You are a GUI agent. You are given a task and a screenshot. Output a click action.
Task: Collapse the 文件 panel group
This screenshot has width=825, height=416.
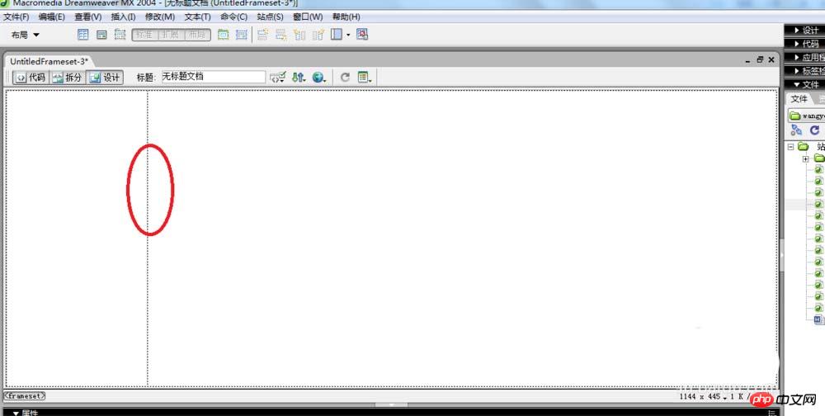804,84
